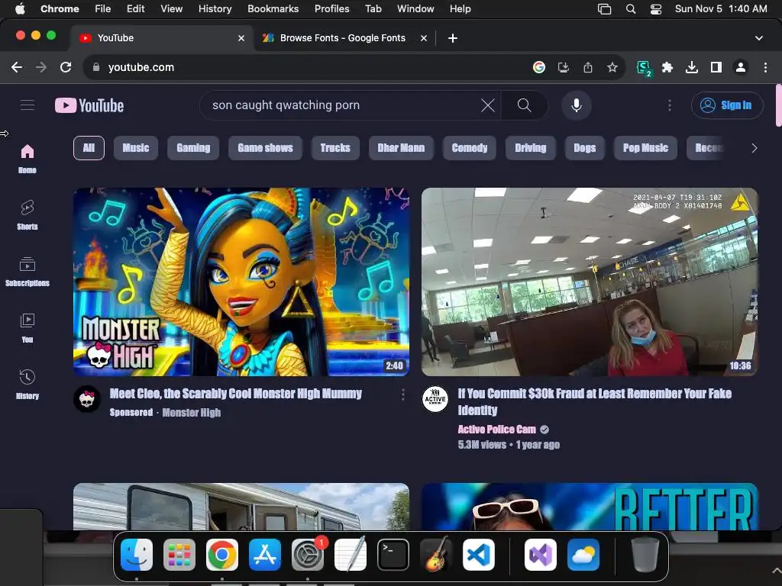The height and width of the screenshot is (586, 782).
Task: Click the YouTube logo
Action: (89, 105)
